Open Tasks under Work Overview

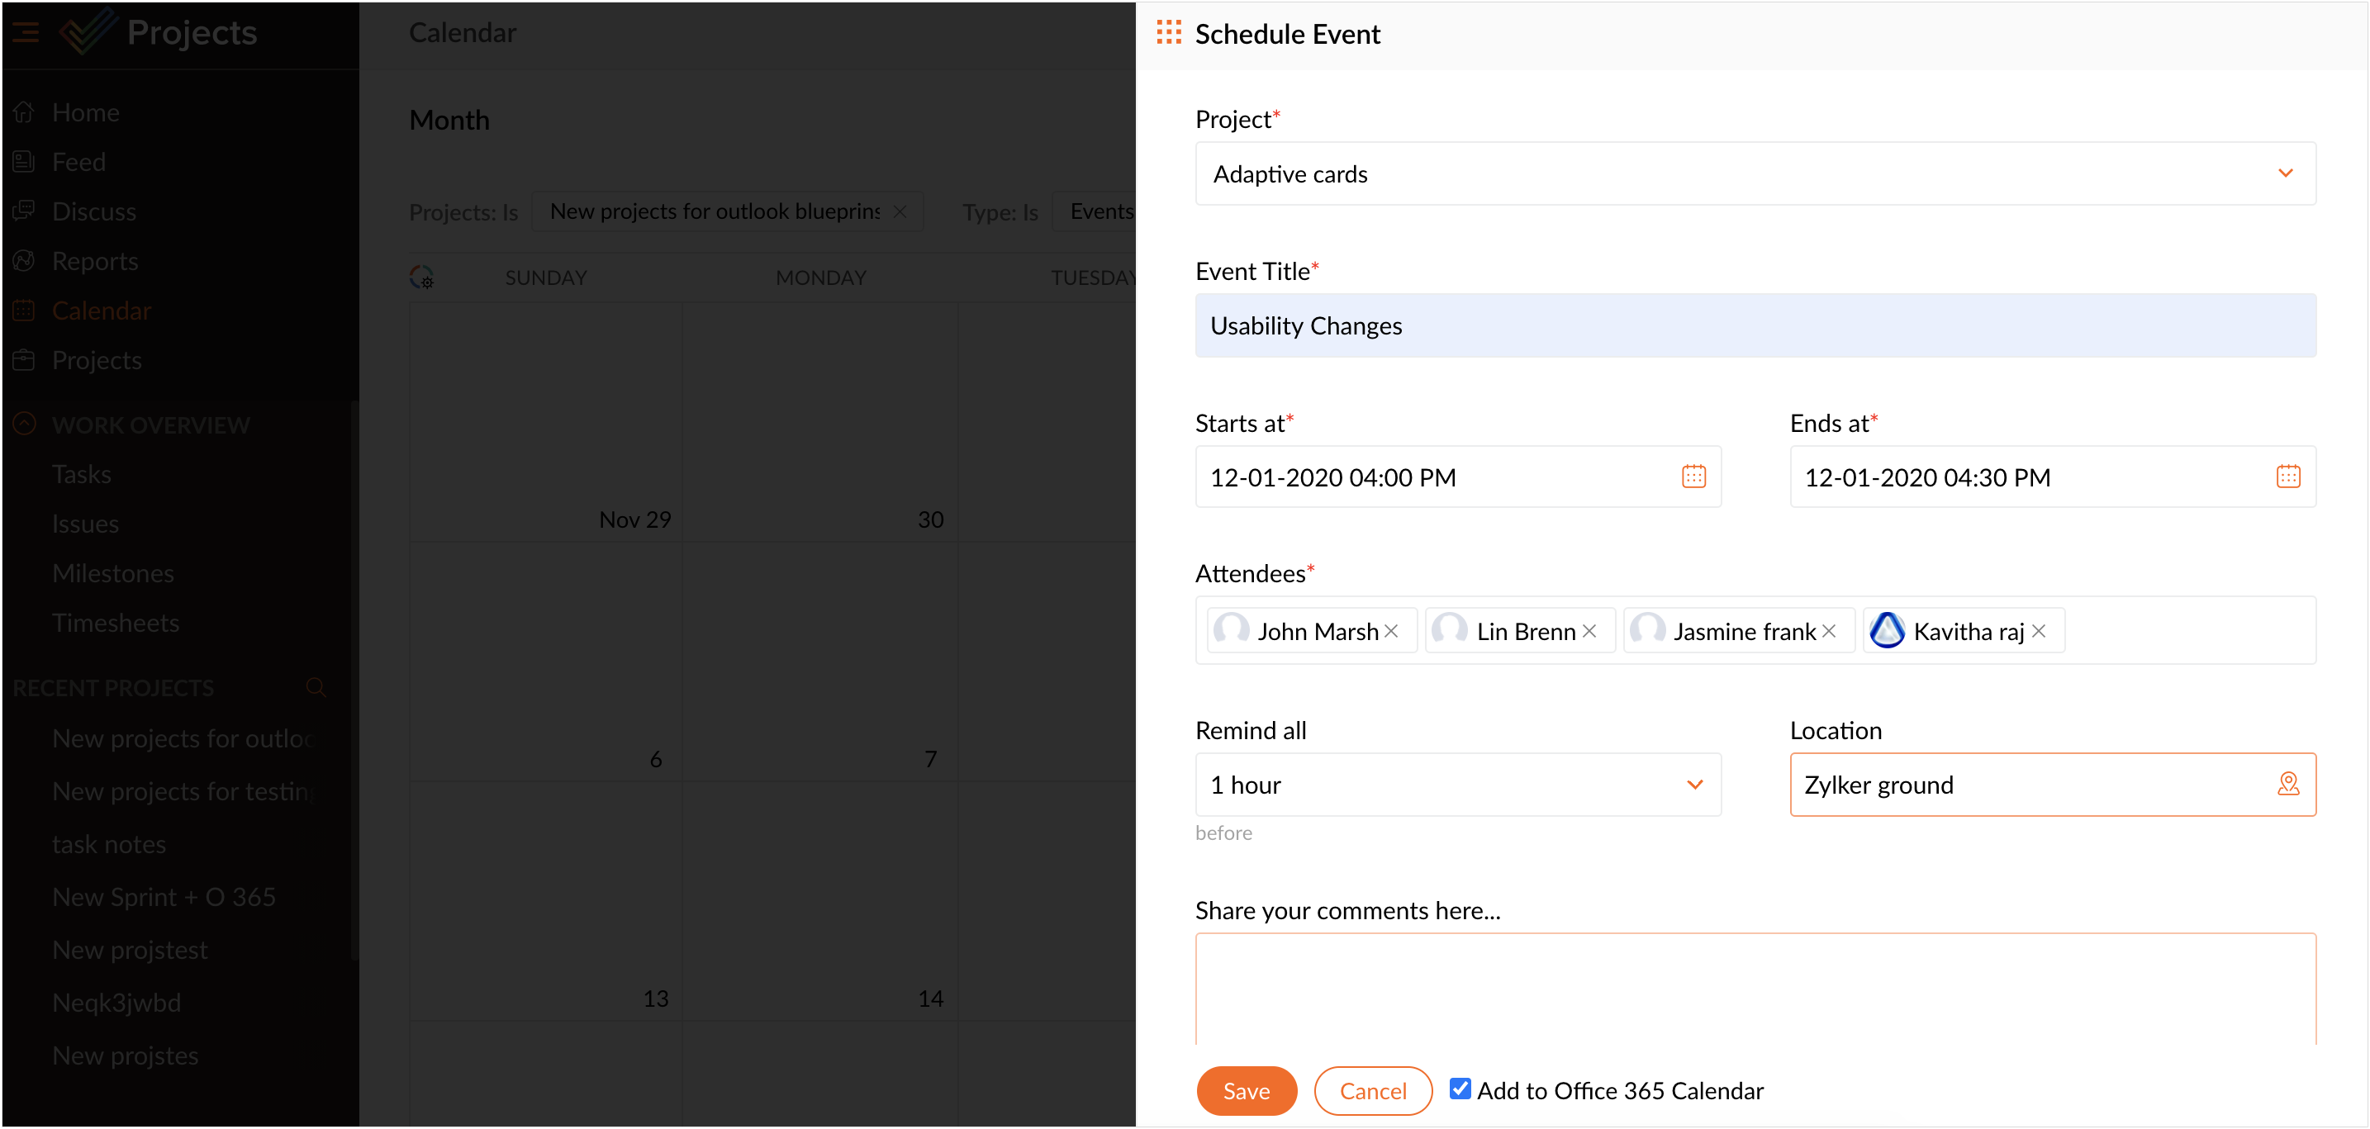(x=81, y=475)
